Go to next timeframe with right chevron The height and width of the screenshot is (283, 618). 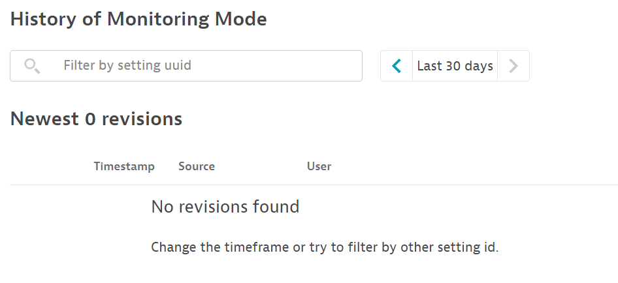[x=513, y=66]
